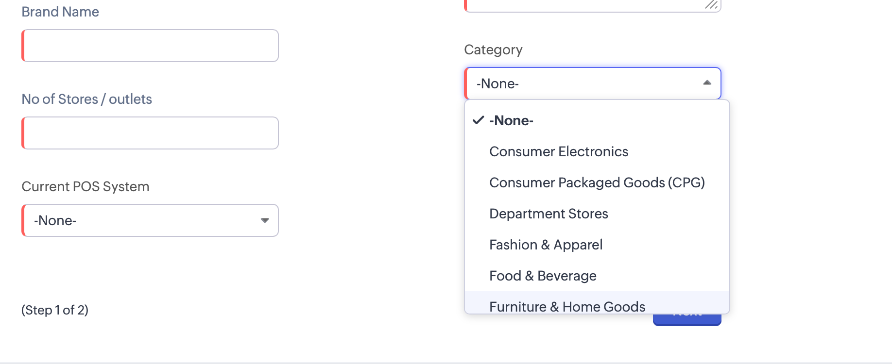Image resolution: width=892 pixels, height=364 pixels.
Task: Click the Category field label
Action: [x=493, y=50]
